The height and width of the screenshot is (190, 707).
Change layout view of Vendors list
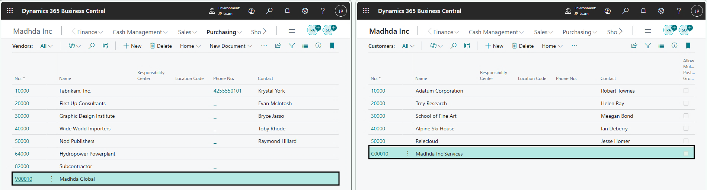click(x=305, y=46)
